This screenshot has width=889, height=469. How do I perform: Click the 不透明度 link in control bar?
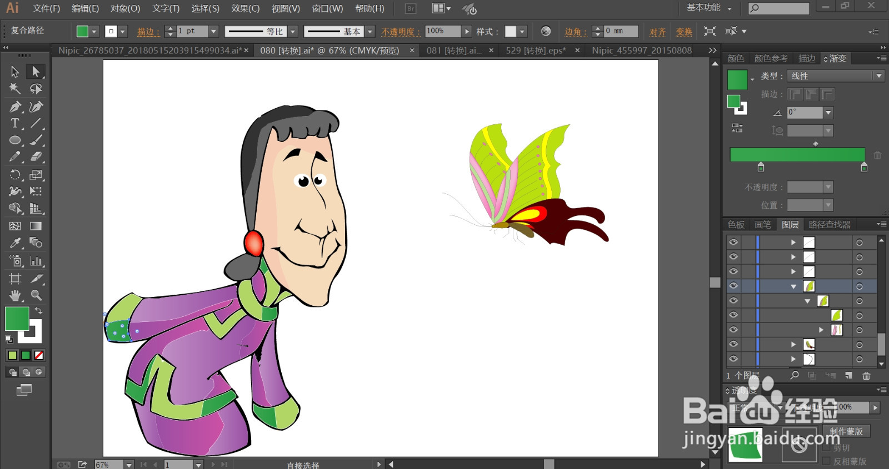point(401,32)
